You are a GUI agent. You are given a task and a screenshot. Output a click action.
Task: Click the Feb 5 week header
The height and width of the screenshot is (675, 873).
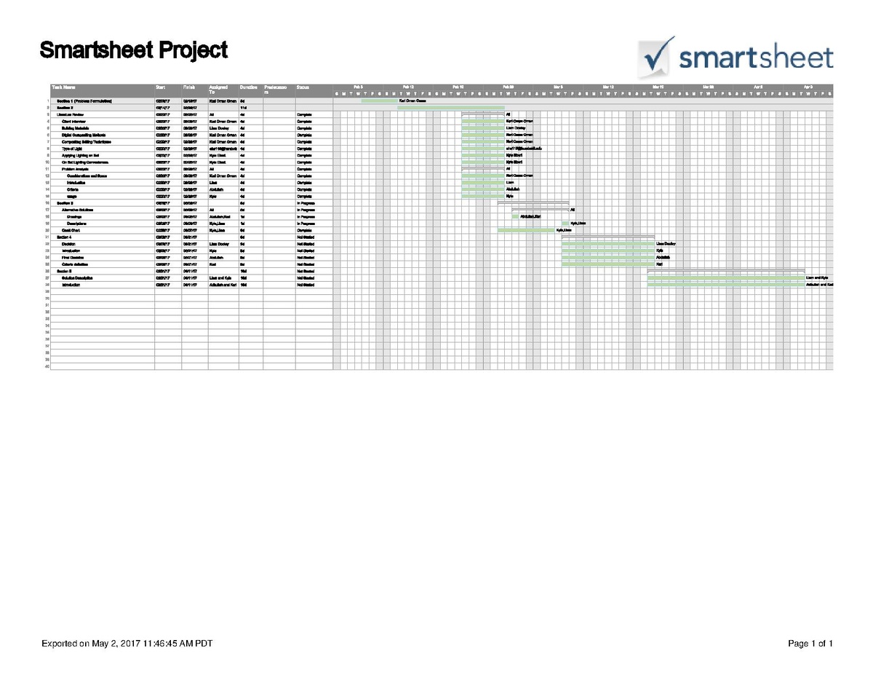(x=358, y=87)
